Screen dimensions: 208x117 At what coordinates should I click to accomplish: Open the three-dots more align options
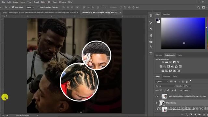[105, 7]
